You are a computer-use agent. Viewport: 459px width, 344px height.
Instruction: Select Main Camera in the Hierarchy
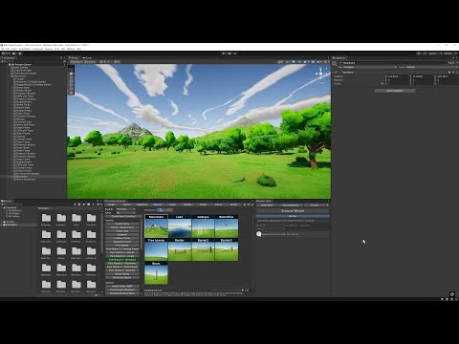pyautogui.click(x=21, y=68)
